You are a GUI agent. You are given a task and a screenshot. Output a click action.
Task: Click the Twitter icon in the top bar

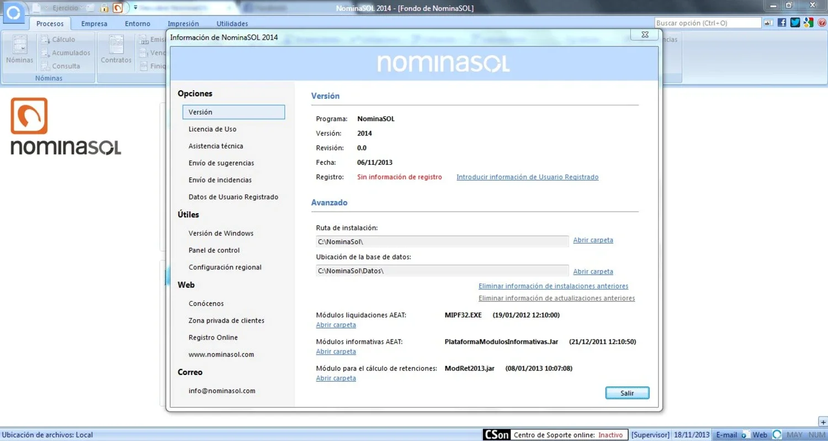tap(795, 23)
